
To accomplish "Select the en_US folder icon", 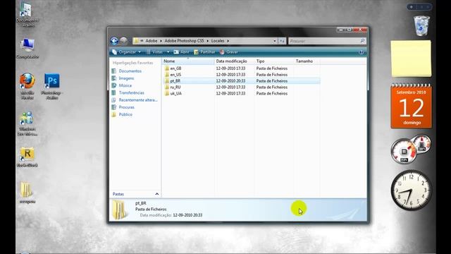I will (x=167, y=75).
